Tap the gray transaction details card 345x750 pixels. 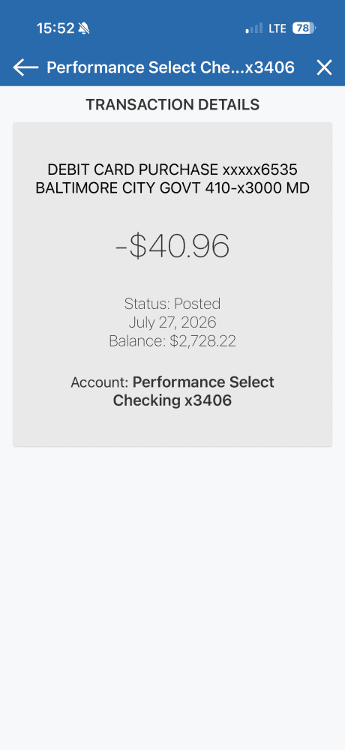pyautogui.click(x=172, y=284)
